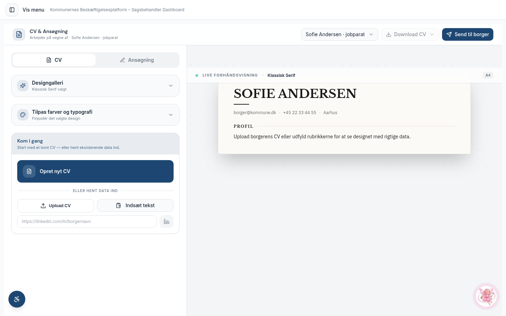
Task: Click the document icon in Opret nyt CV
Action: (29, 171)
